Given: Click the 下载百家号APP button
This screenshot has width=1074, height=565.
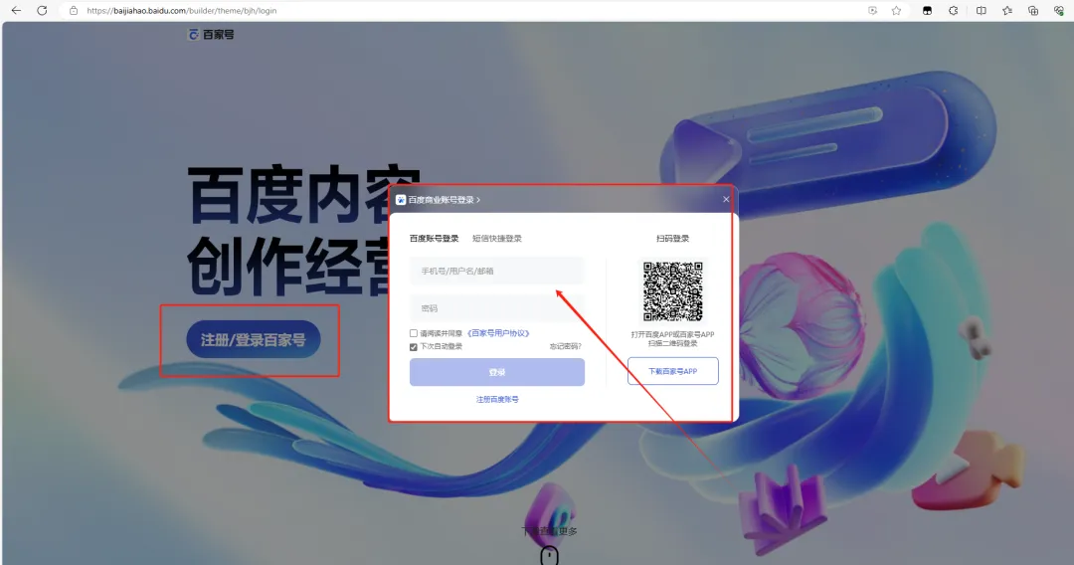Looking at the screenshot, I should pyautogui.click(x=672, y=371).
